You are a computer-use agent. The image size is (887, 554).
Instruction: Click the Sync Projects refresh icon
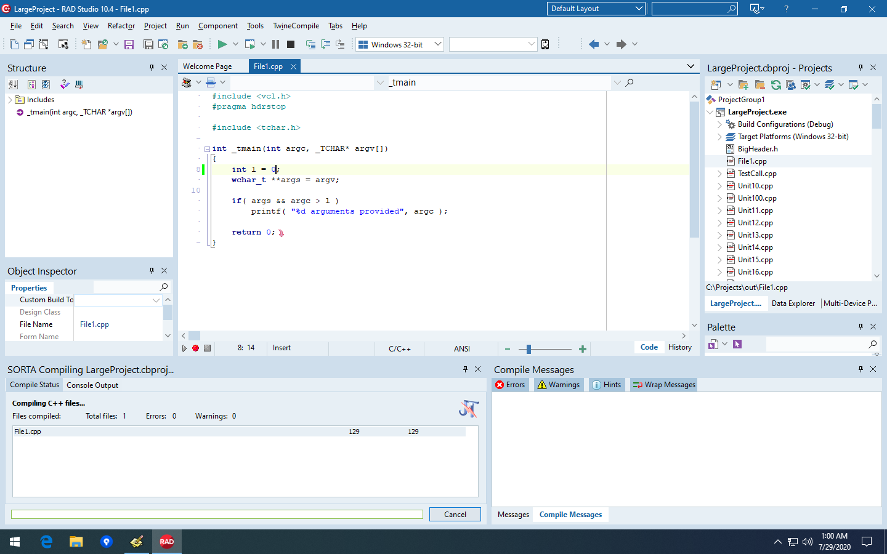[776, 84]
